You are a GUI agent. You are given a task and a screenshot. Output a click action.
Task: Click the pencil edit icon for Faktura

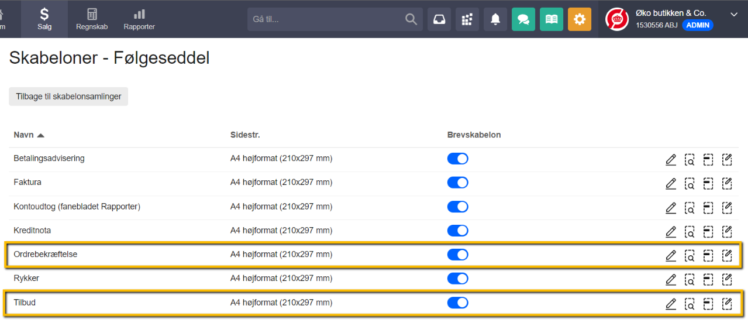coord(671,183)
